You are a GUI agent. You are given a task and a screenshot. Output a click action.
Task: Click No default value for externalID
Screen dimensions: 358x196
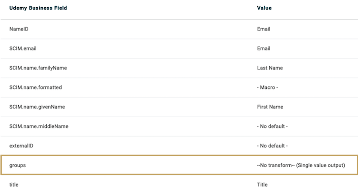point(272,146)
